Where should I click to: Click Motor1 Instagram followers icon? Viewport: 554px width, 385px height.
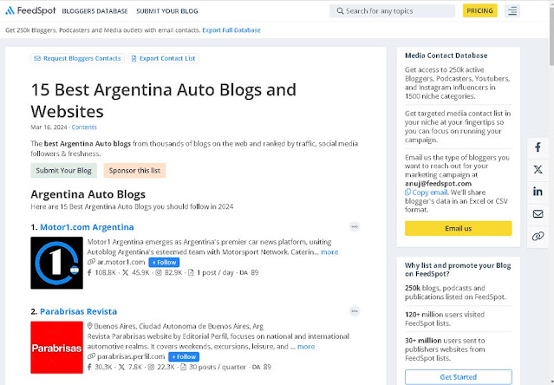point(159,272)
